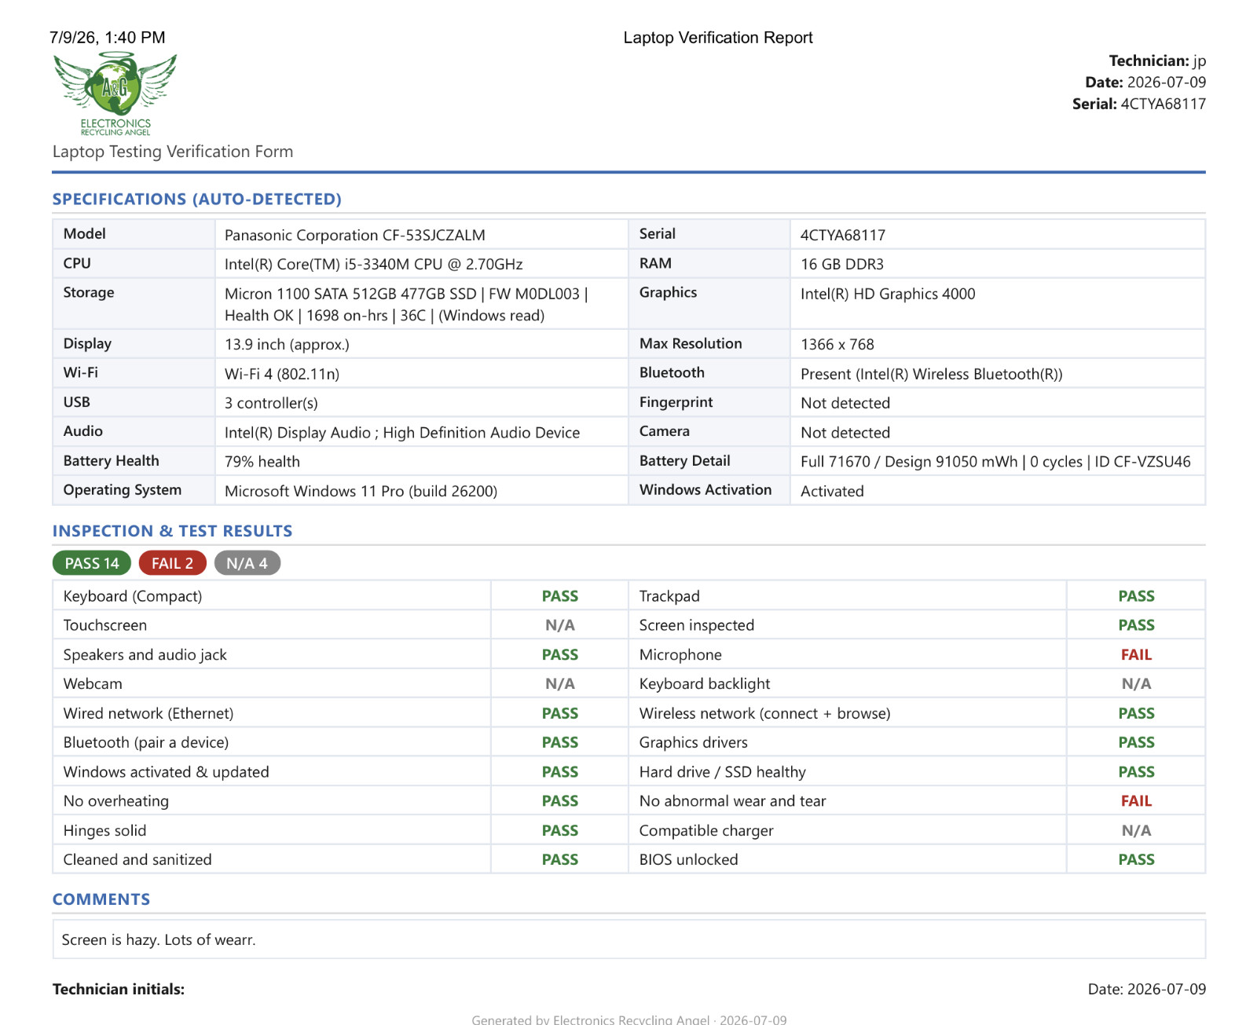This screenshot has height=1025, width=1257.
Task: Select the Bluetooth value 'Present (Intel(R) Wireless Bluetooth(R))'
Action: [x=932, y=374]
